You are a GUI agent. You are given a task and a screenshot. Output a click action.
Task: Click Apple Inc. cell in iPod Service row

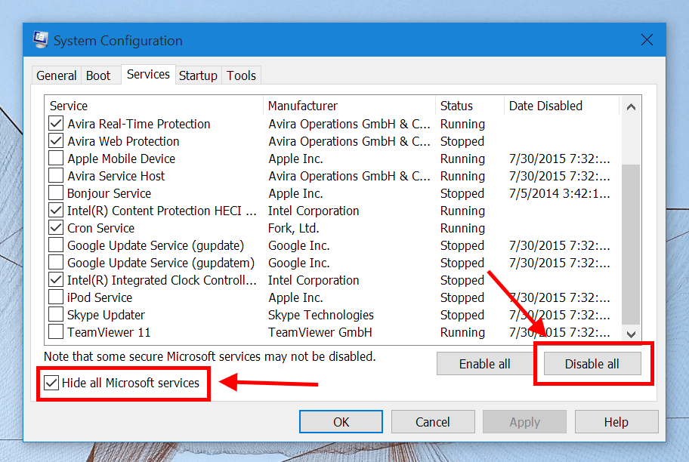[295, 297]
